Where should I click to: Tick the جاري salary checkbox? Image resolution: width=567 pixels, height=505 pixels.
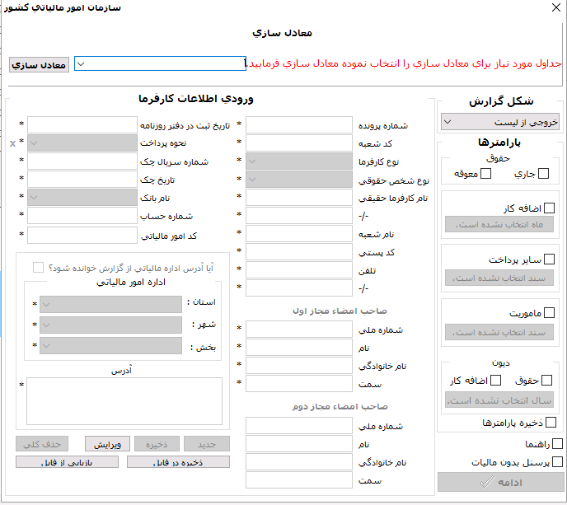(x=543, y=174)
